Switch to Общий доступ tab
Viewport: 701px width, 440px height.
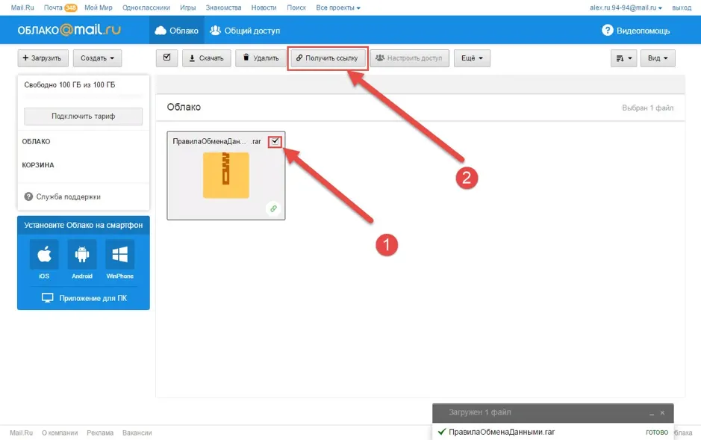pos(245,31)
